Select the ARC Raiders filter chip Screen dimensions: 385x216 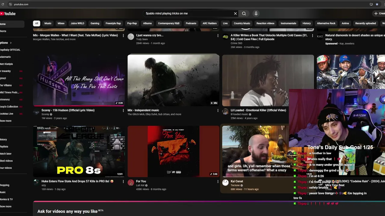tap(210, 23)
